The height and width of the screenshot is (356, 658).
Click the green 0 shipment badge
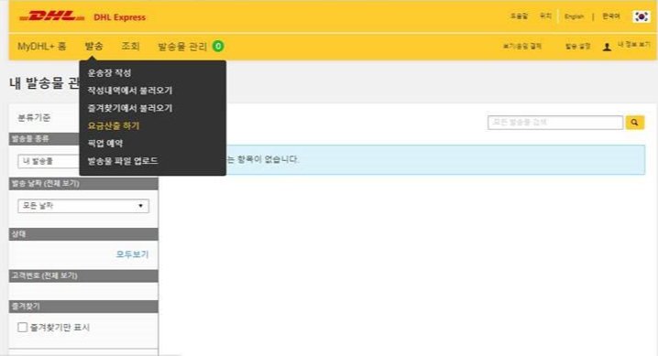(x=218, y=46)
